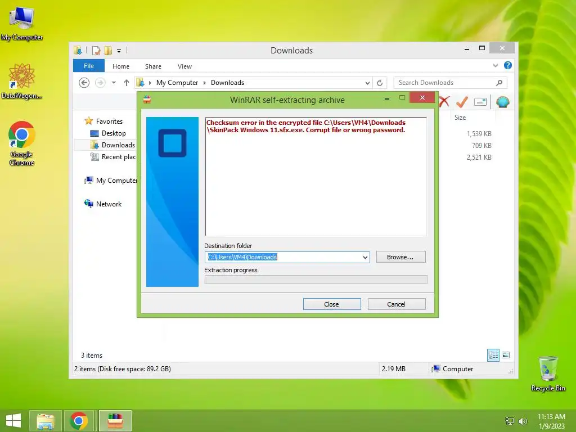Switch to details view layout icon
The height and width of the screenshot is (432, 576).
coord(493,355)
